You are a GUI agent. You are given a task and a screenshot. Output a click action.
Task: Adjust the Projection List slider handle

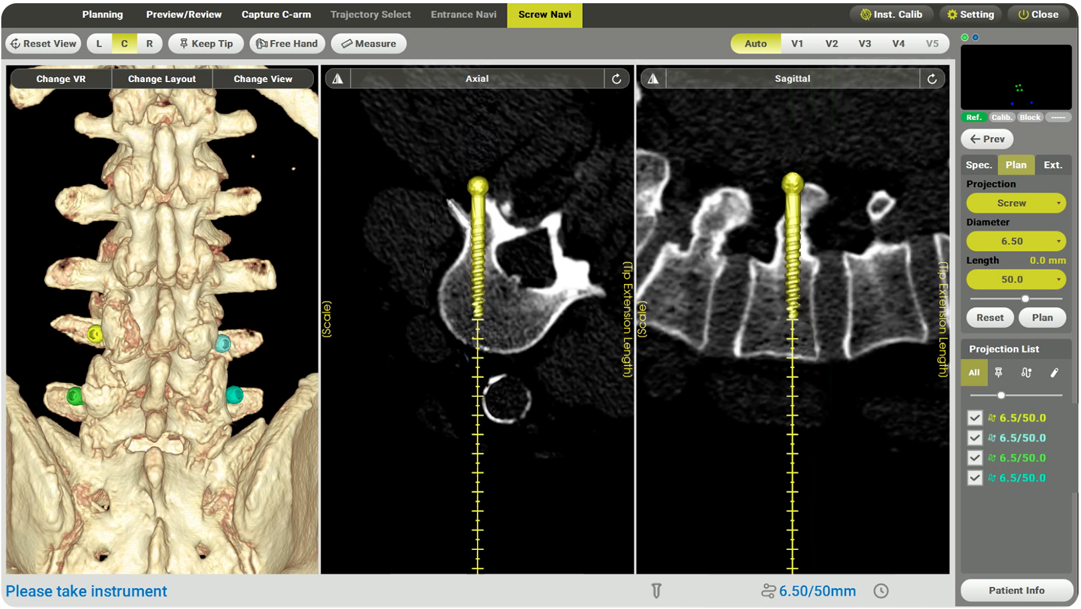click(1001, 395)
